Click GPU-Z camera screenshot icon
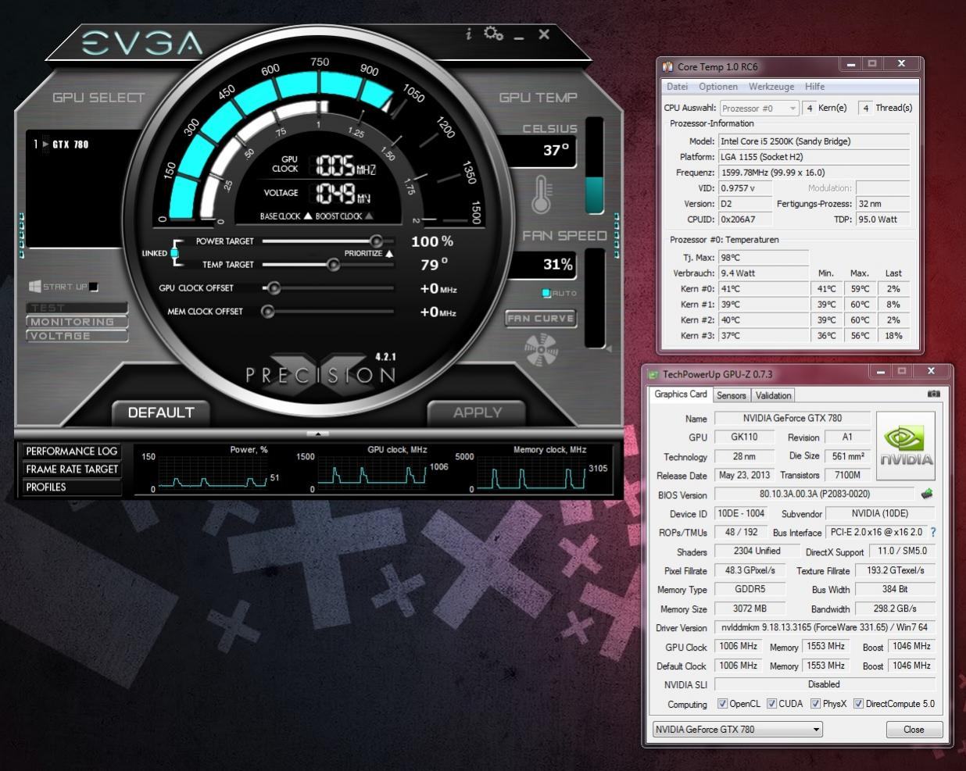 (x=933, y=394)
